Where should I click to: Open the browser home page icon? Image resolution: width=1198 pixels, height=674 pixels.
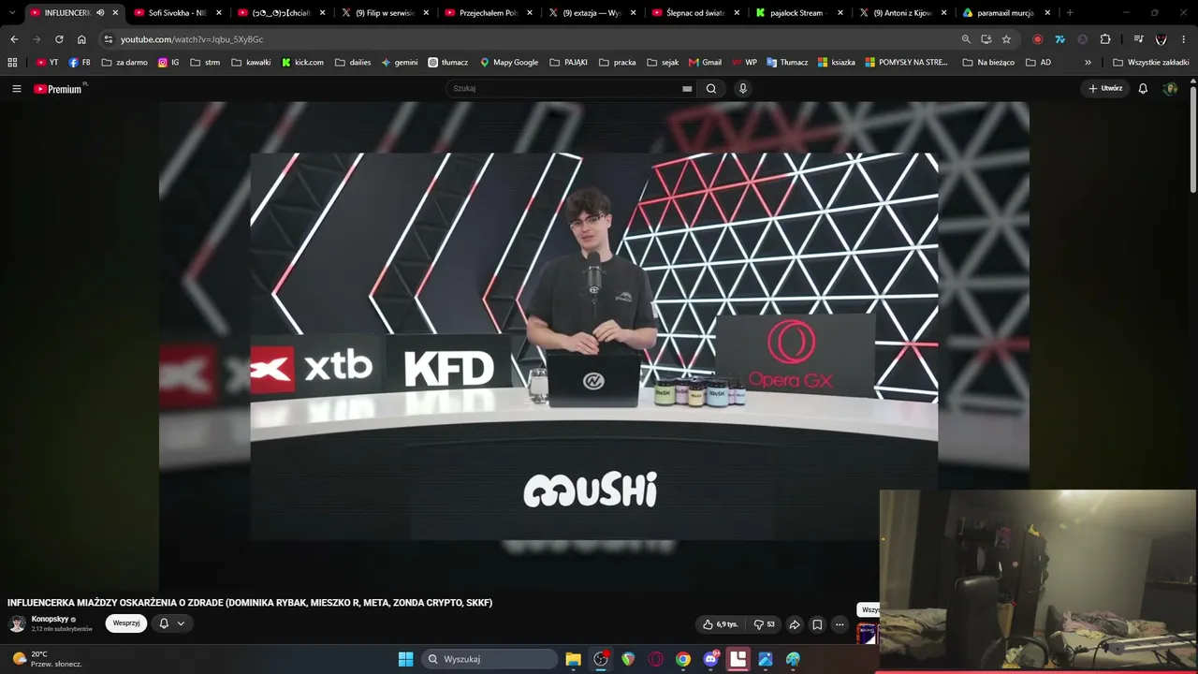pos(81,39)
